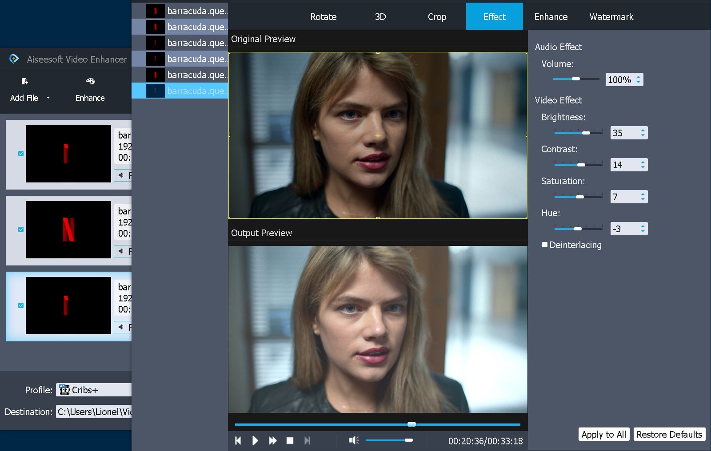The height and width of the screenshot is (451, 711).
Task: Open the Cribs+ Profile selector
Action: [93, 390]
